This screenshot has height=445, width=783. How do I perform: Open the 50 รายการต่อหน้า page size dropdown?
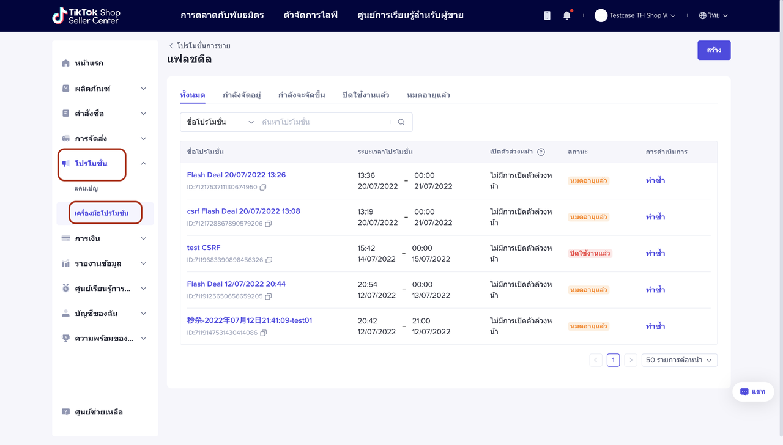tap(679, 360)
